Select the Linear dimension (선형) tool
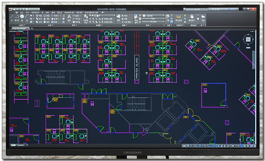This screenshot has height=161, width=265. (76, 16)
